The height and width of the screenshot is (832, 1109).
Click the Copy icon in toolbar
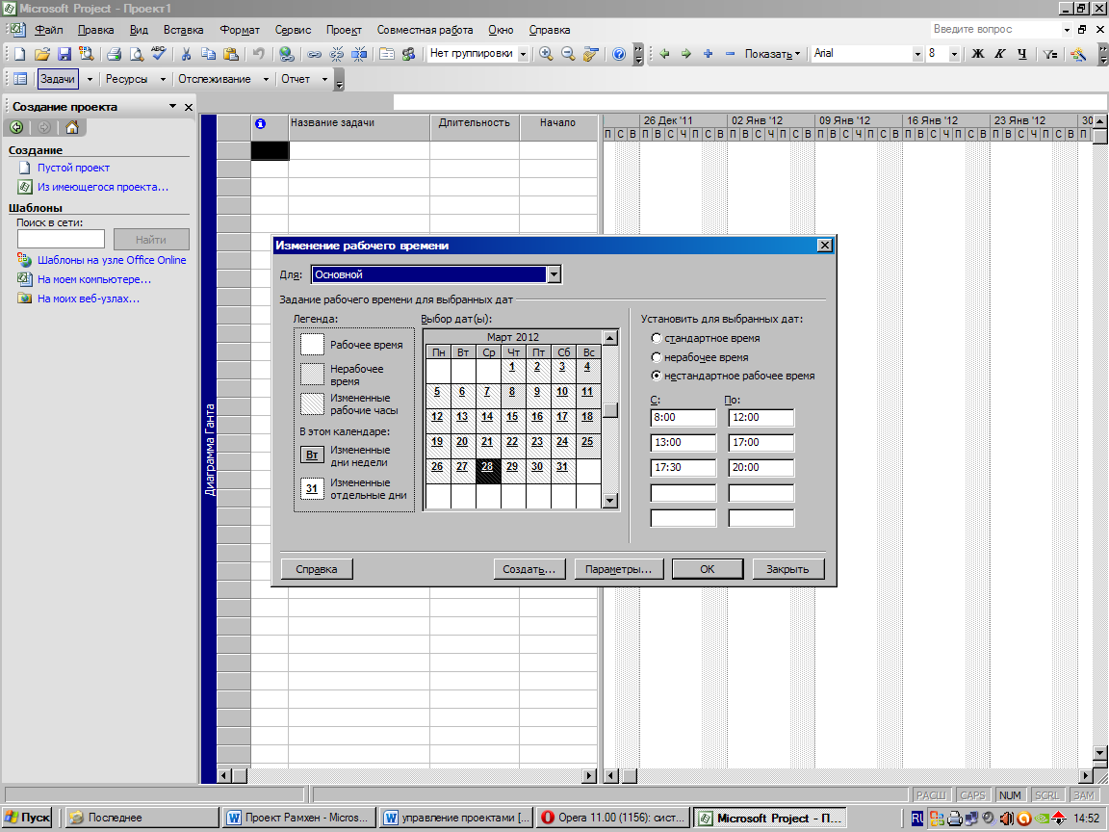[x=209, y=54]
